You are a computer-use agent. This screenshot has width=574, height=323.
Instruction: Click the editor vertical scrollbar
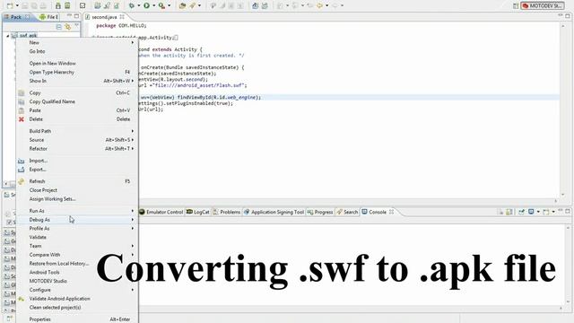pos(563,109)
